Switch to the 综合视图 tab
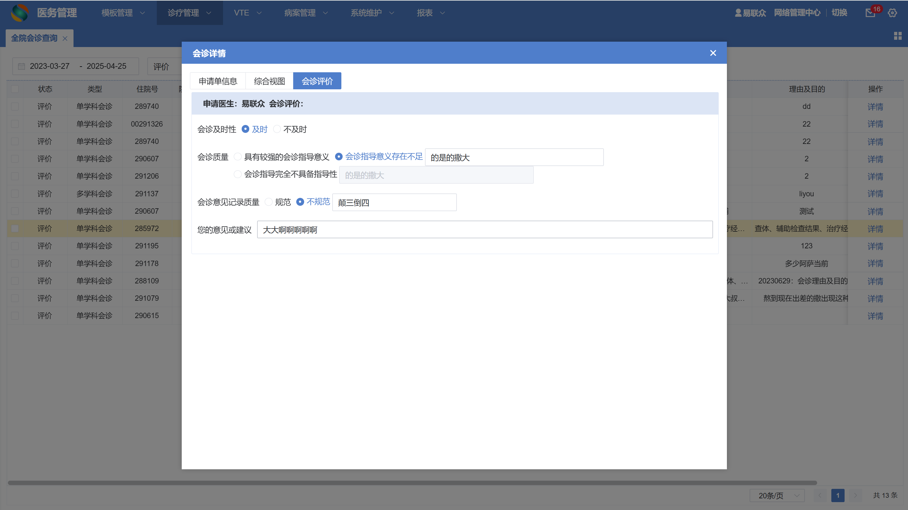Image resolution: width=908 pixels, height=510 pixels. [x=269, y=81]
